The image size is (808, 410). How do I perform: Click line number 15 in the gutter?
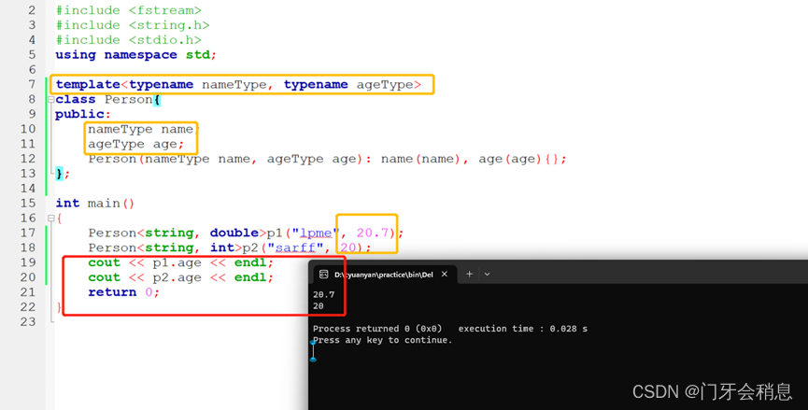[28, 203]
